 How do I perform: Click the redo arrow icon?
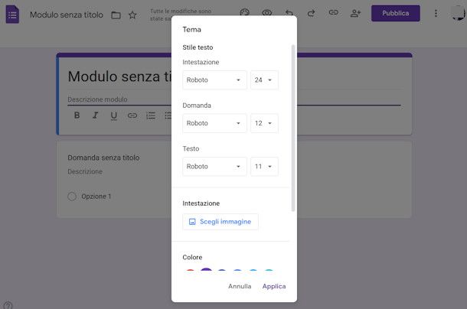[311, 13]
